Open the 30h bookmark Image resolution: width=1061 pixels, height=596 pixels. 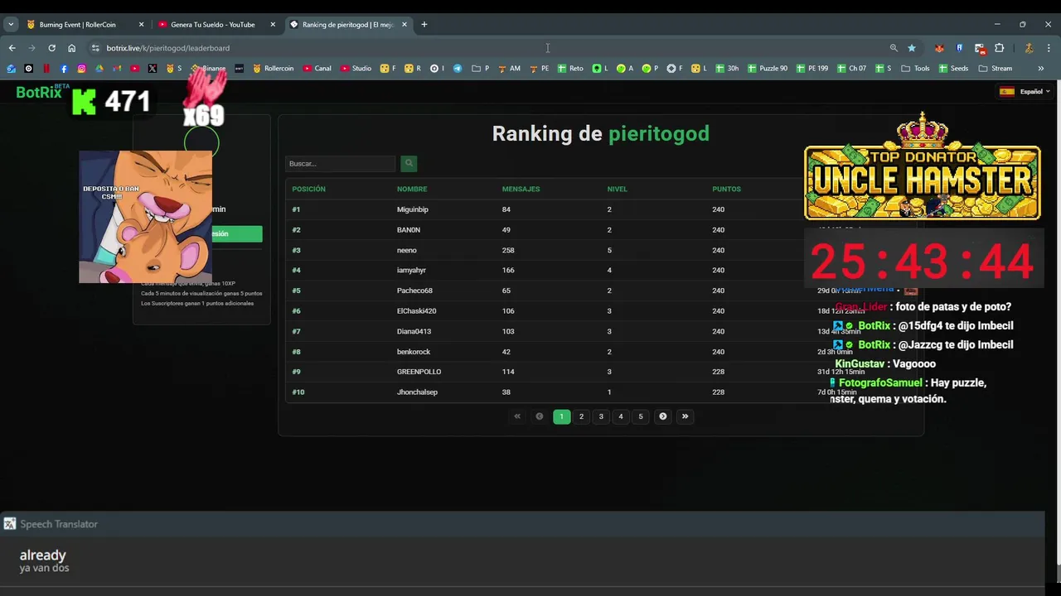(726, 69)
